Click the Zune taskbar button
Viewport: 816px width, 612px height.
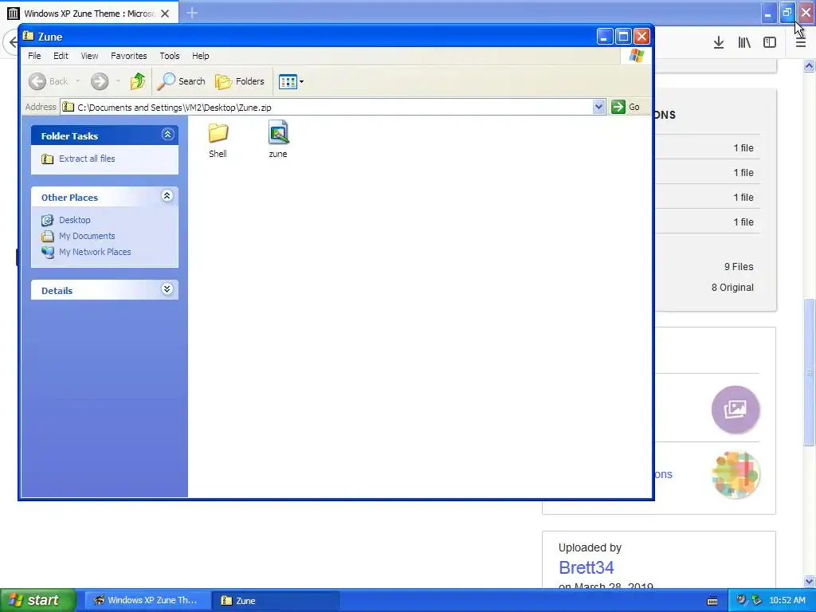pyautogui.click(x=276, y=601)
